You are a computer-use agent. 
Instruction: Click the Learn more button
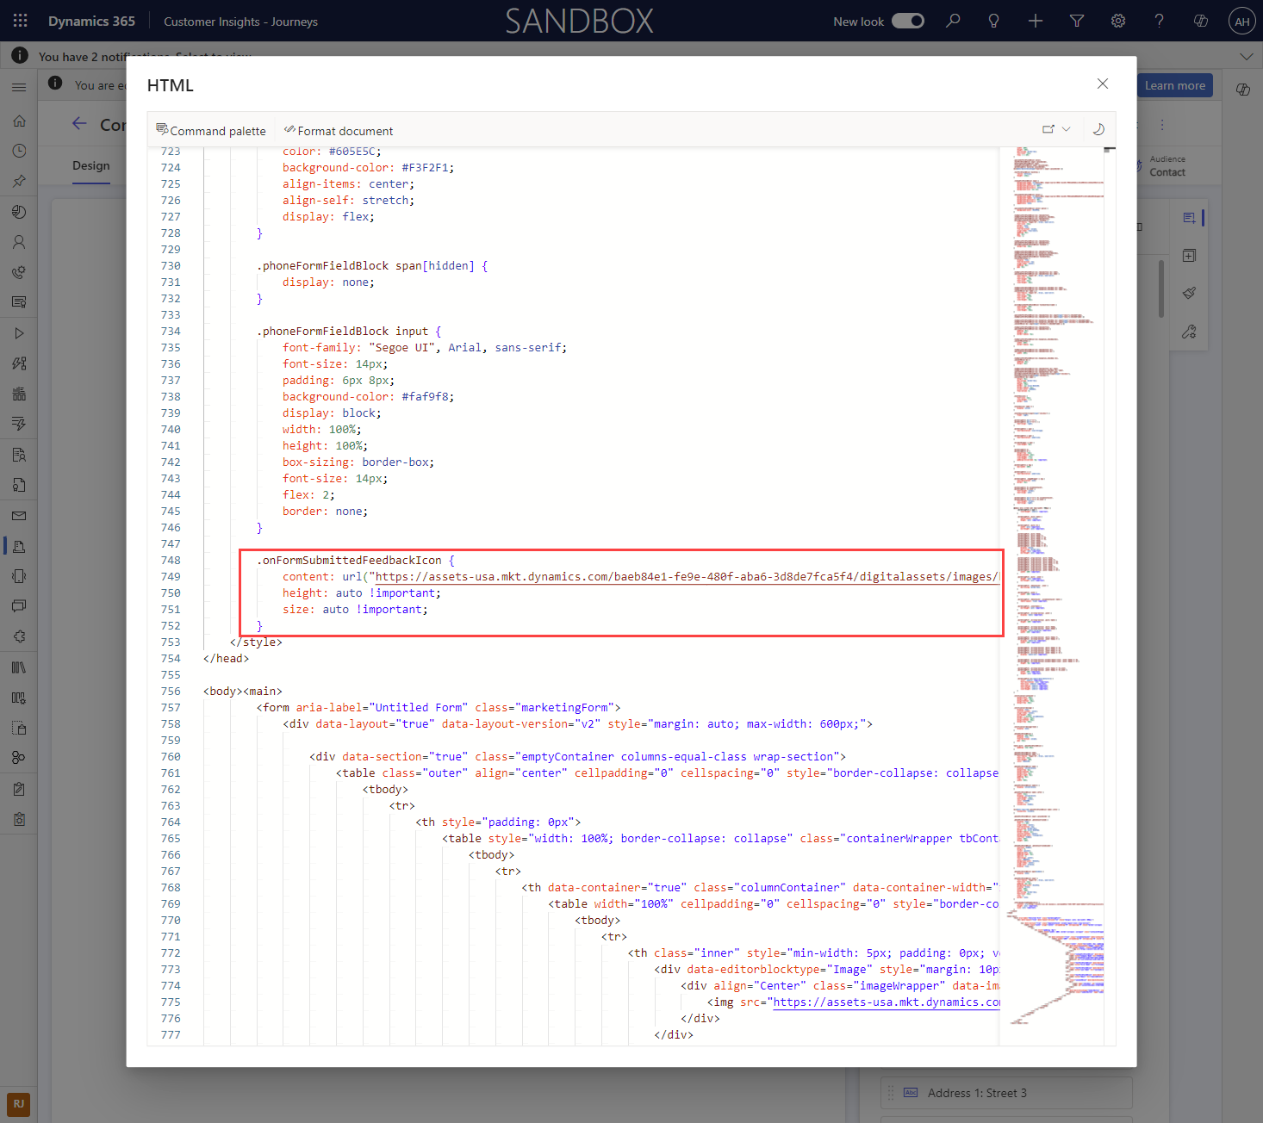pos(1174,85)
